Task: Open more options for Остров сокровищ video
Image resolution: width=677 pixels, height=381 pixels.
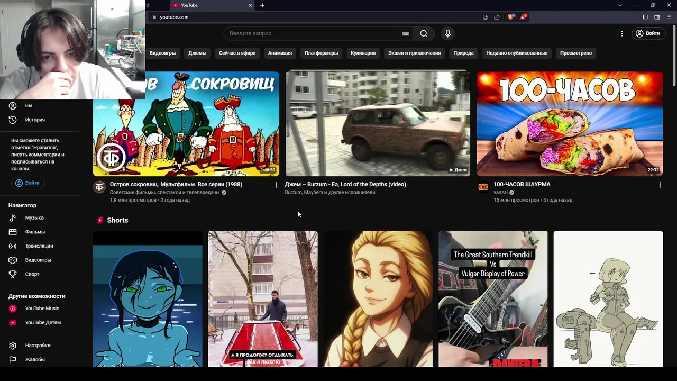Action: 276,185
